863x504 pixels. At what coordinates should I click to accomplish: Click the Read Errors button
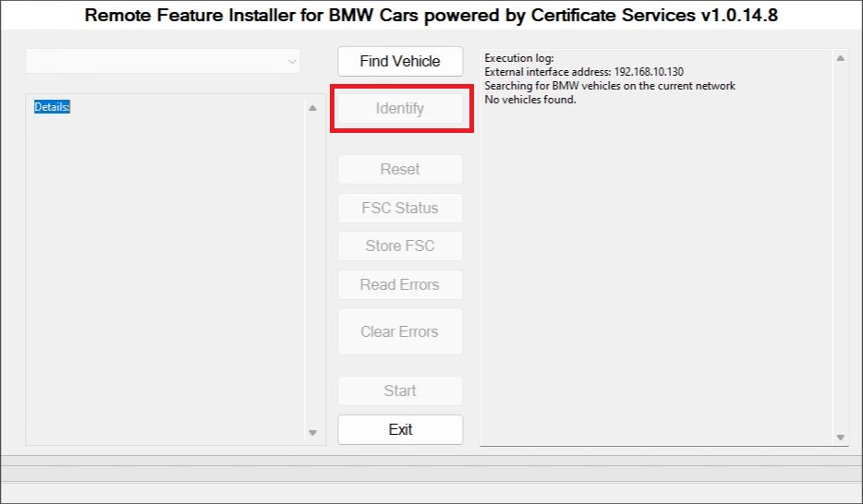(400, 284)
